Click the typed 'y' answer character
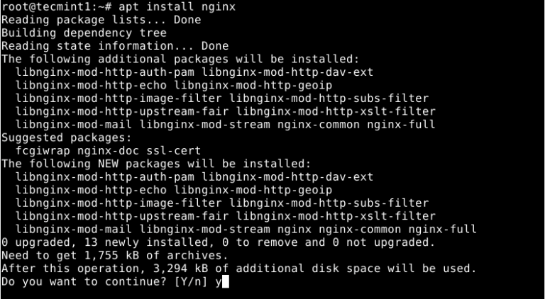545x299 pixels. [x=218, y=282]
